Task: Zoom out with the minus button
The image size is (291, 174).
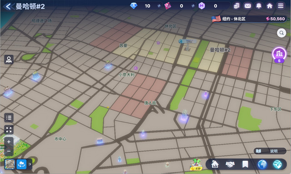Action: (9, 151)
